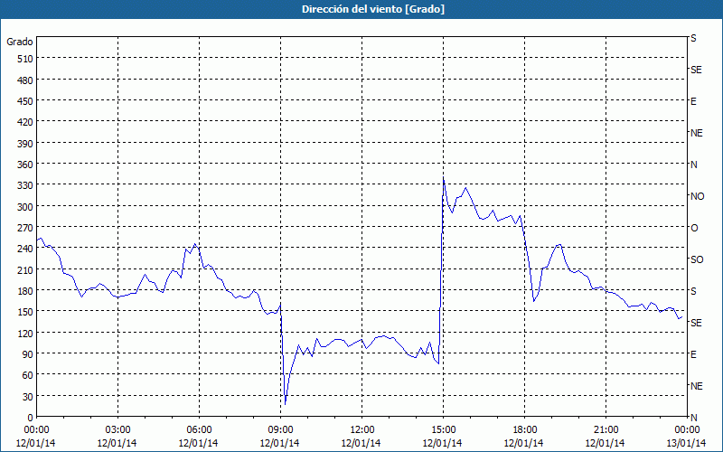This screenshot has width=723, height=452.
Task: Click the 00:00 label above 13/01/14
Action: (x=687, y=430)
